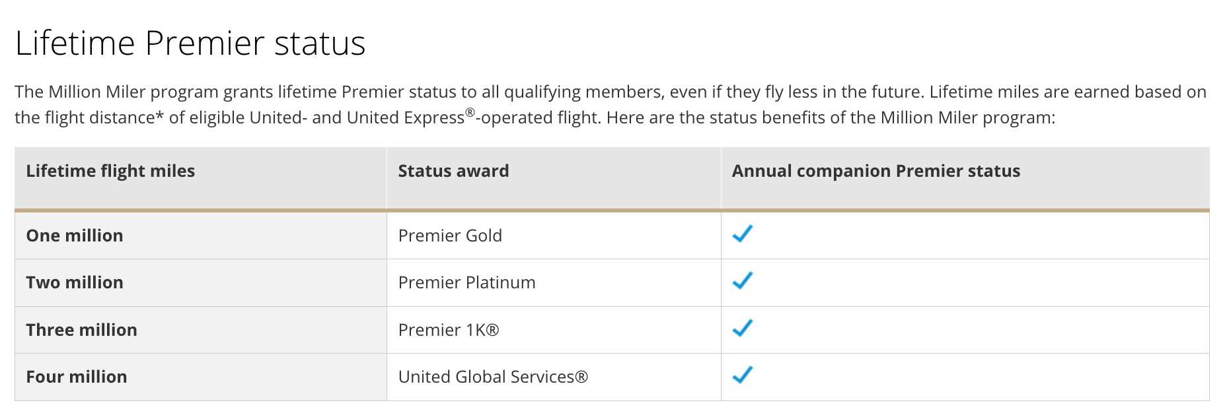Click the "Premier Gold" status cell
The width and height of the screenshot is (1225, 415).
(x=450, y=236)
